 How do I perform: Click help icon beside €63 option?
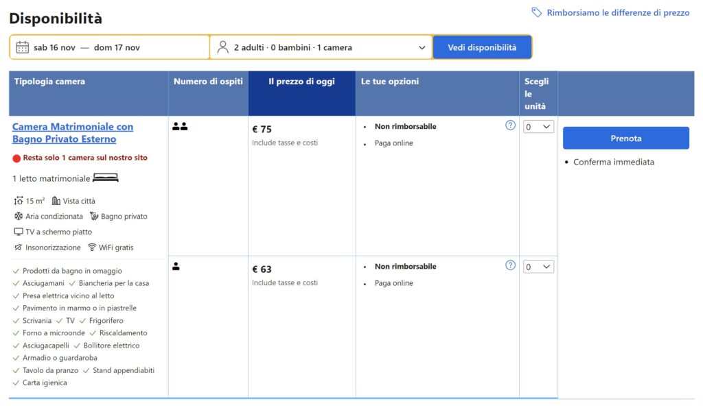pos(510,265)
